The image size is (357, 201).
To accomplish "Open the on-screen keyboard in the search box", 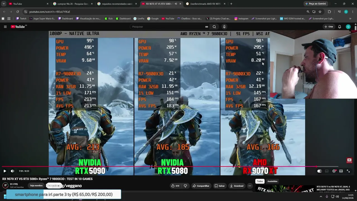I will pyautogui.click(x=206, y=27).
